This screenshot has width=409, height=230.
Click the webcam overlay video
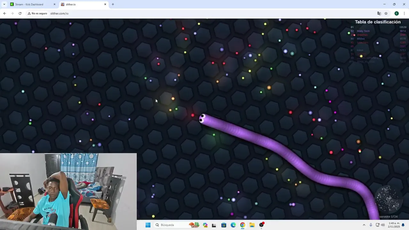68,192
